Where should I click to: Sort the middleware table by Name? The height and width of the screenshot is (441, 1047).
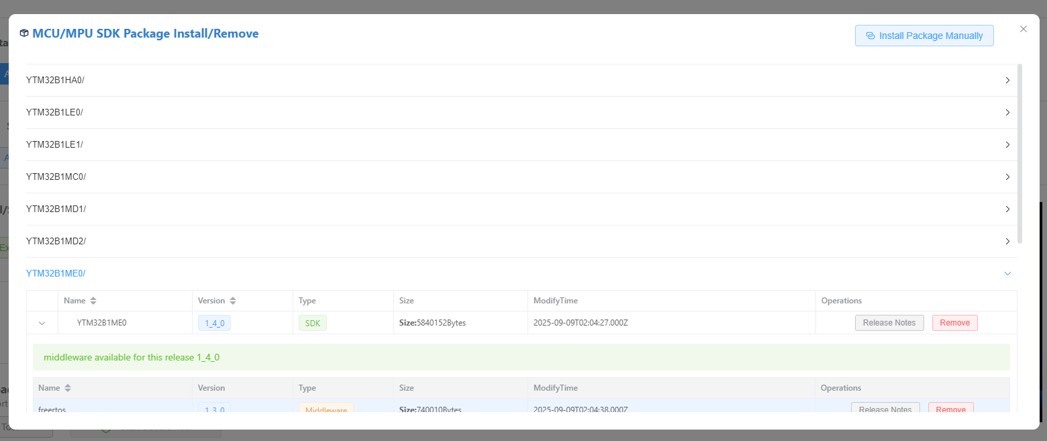pyautogui.click(x=68, y=388)
